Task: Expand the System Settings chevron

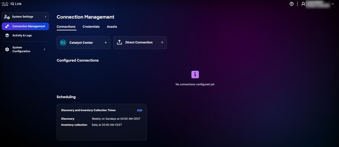Action: pyautogui.click(x=45, y=17)
